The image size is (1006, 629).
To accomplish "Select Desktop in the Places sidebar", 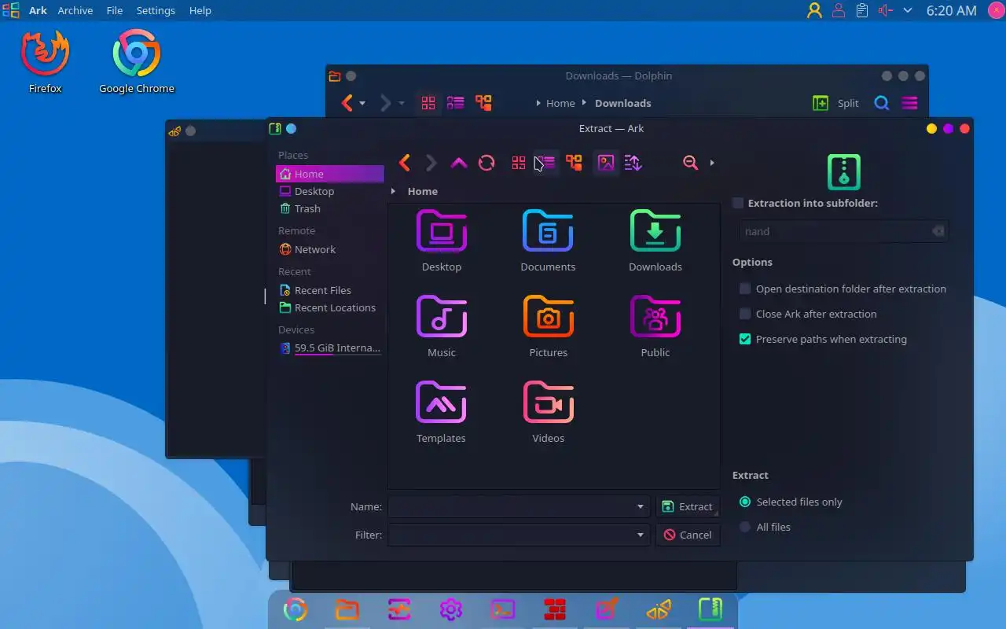I will point(330,191).
